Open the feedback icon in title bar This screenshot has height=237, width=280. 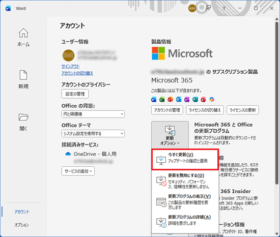click(208, 8)
